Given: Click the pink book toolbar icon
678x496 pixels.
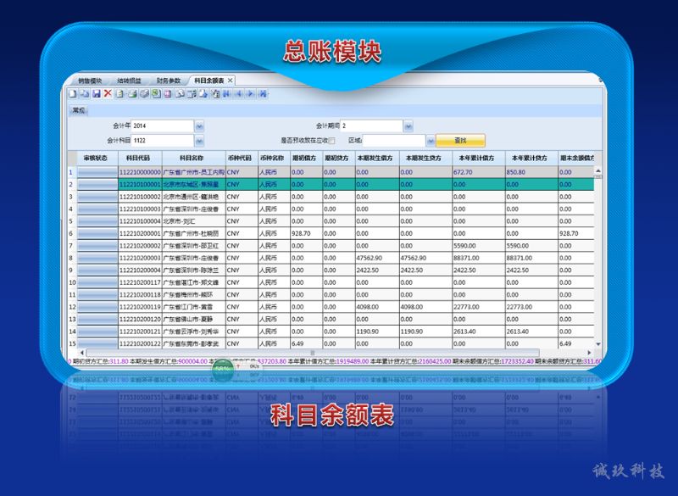Looking at the screenshot, I should pyautogui.click(x=168, y=94).
